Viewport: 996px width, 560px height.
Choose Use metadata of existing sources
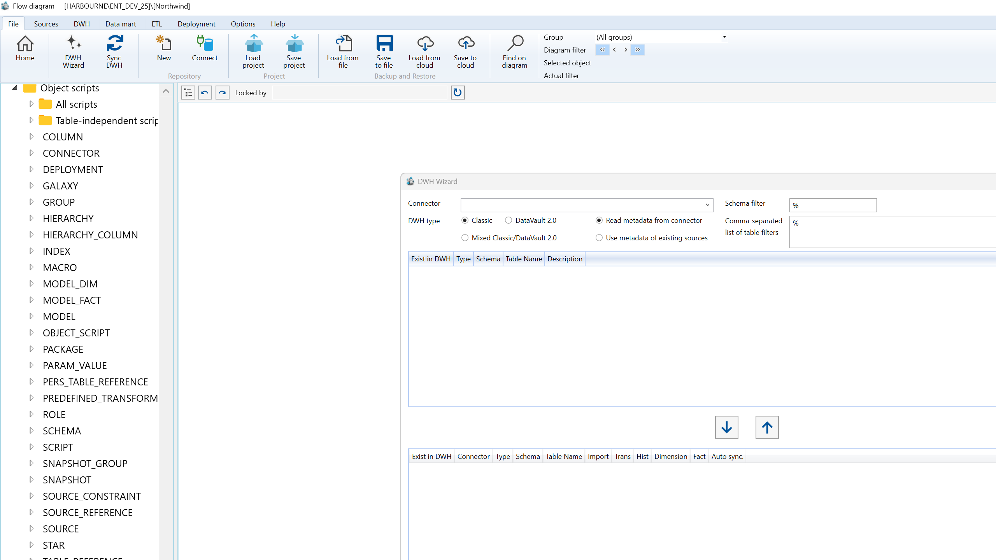click(599, 238)
